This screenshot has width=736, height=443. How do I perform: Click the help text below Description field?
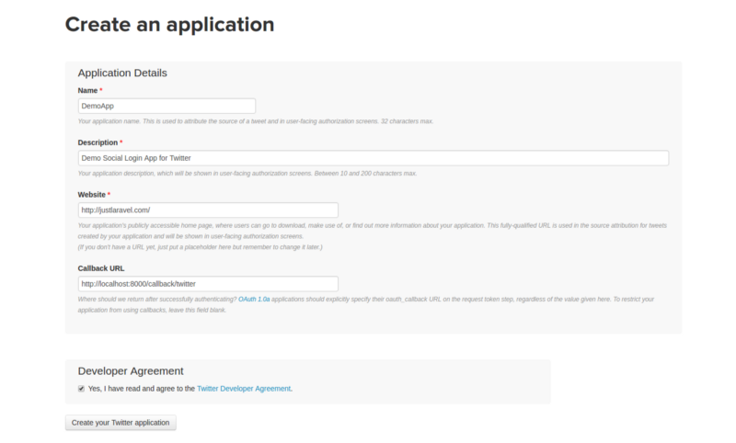pyautogui.click(x=247, y=173)
